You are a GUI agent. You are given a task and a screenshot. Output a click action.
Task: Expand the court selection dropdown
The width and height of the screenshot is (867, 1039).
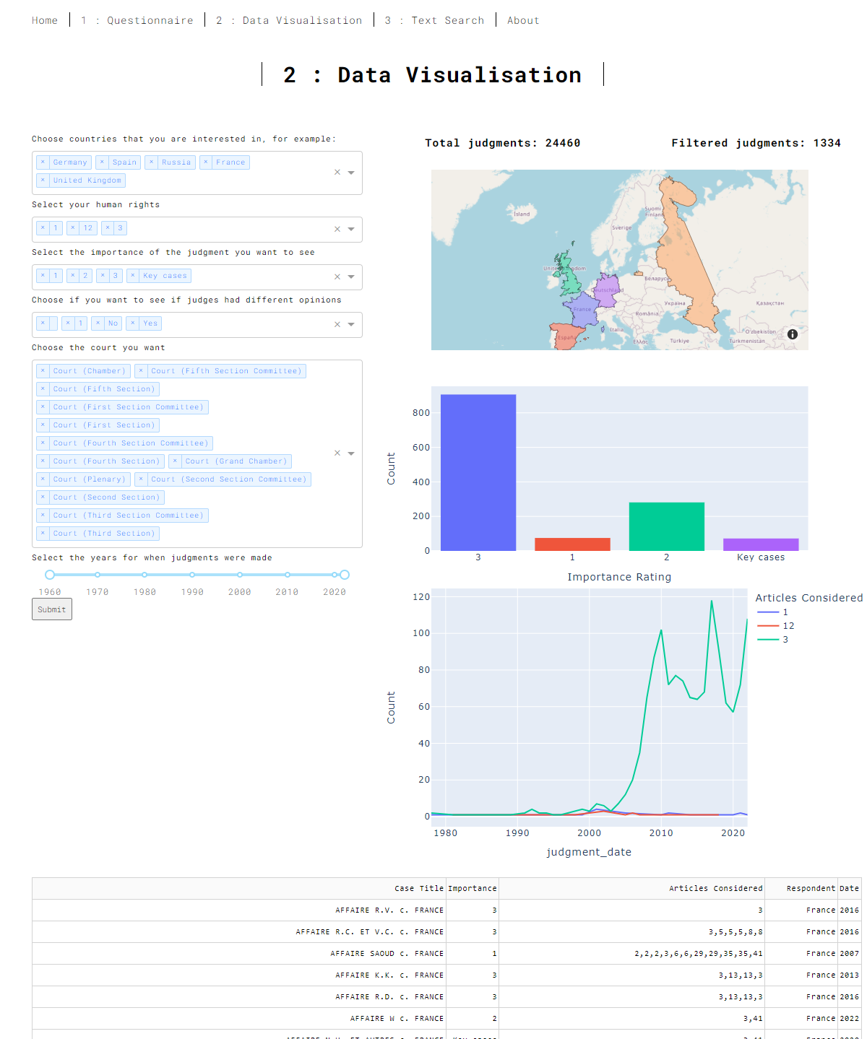click(351, 453)
